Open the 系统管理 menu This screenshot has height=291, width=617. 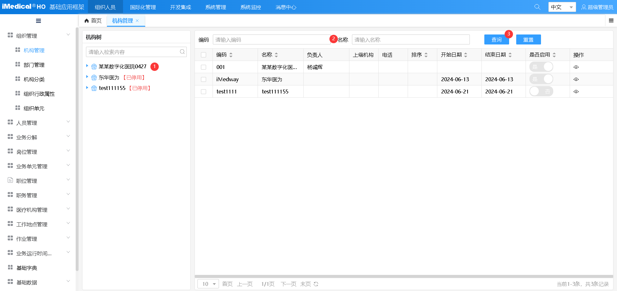(x=215, y=6)
